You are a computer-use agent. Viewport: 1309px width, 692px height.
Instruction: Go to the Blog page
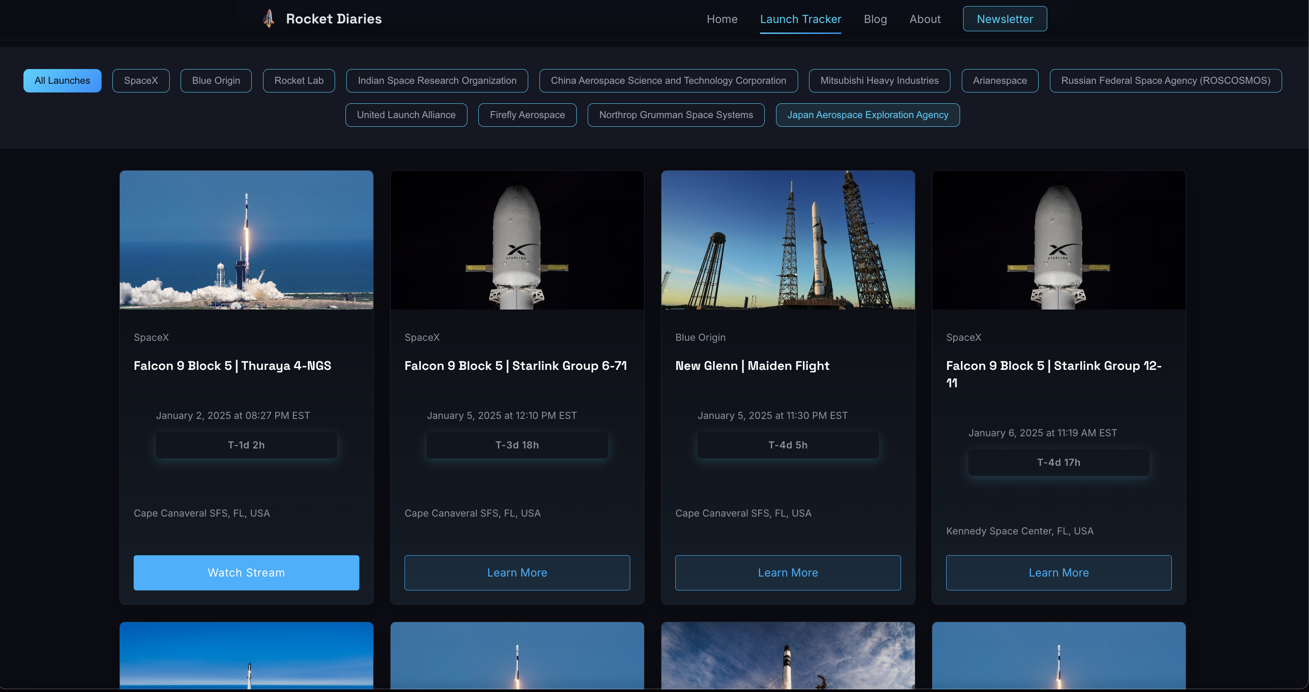point(875,19)
